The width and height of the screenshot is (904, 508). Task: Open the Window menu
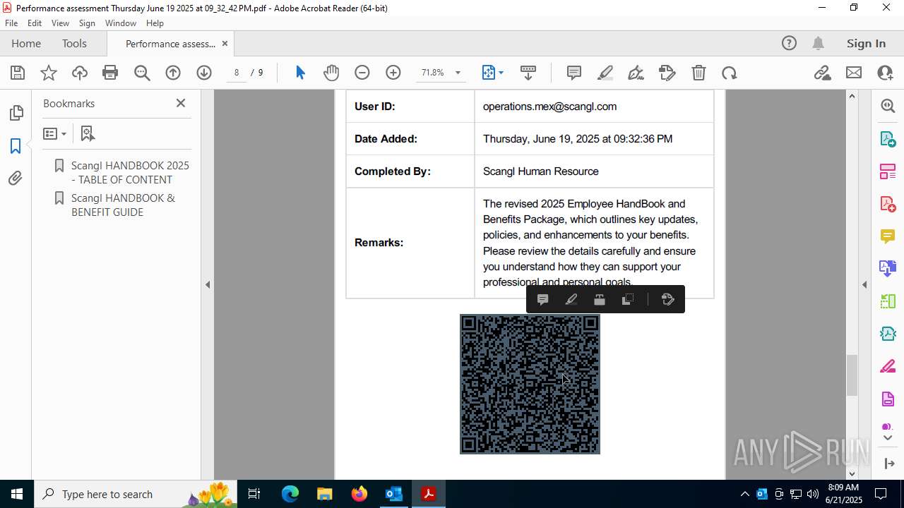pyautogui.click(x=121, y=23)
